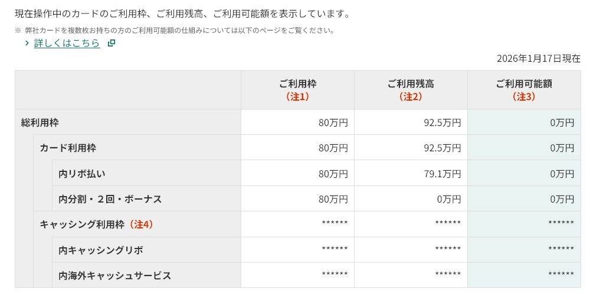The width and height of the screenshot is (590, 295).
Task: Select the カード利用枠 row label
Action: click(68, 148)
